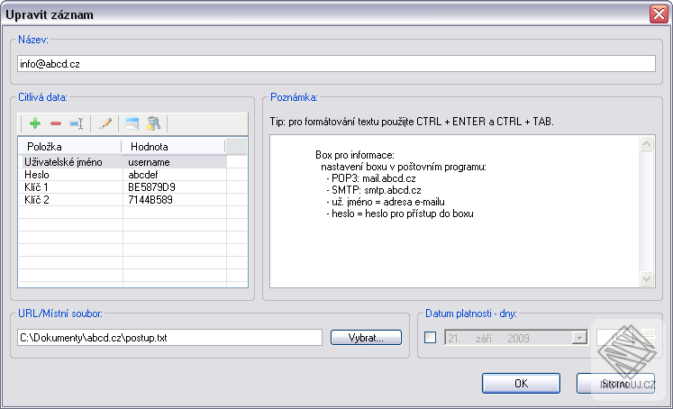Image resolution: width=673 pixels, height=409 pixels.
Task: Click the Název field with info@abcd.cz
Action: (x=337, y=64)
